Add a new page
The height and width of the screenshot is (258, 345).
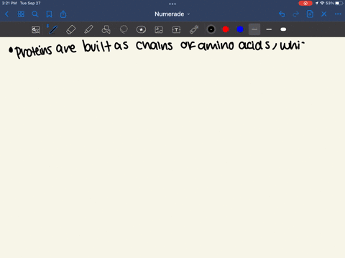pyautogui.click(x=310, y=14)
